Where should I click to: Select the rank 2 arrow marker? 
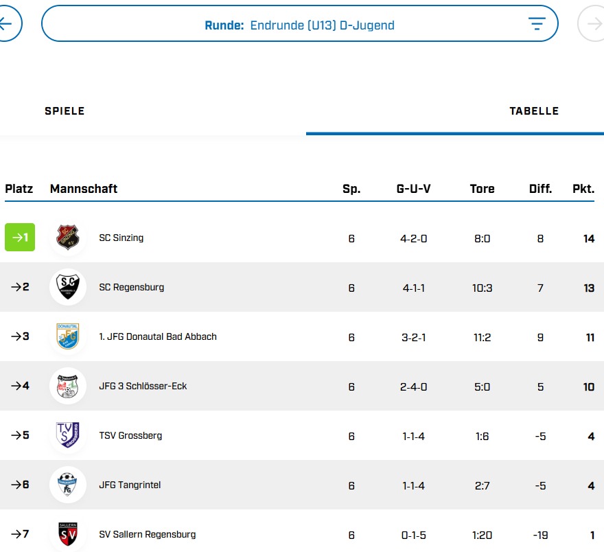[x=20, y=287]
